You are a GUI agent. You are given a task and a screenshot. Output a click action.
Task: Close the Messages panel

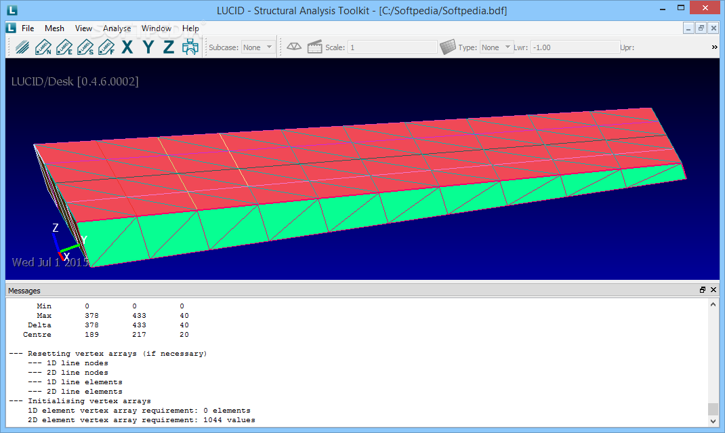(x=713, y=290)
